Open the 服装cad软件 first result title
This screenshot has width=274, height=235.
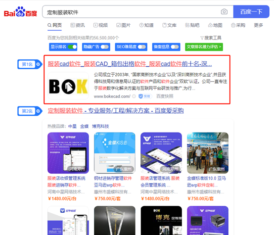[x=130, y=64]
